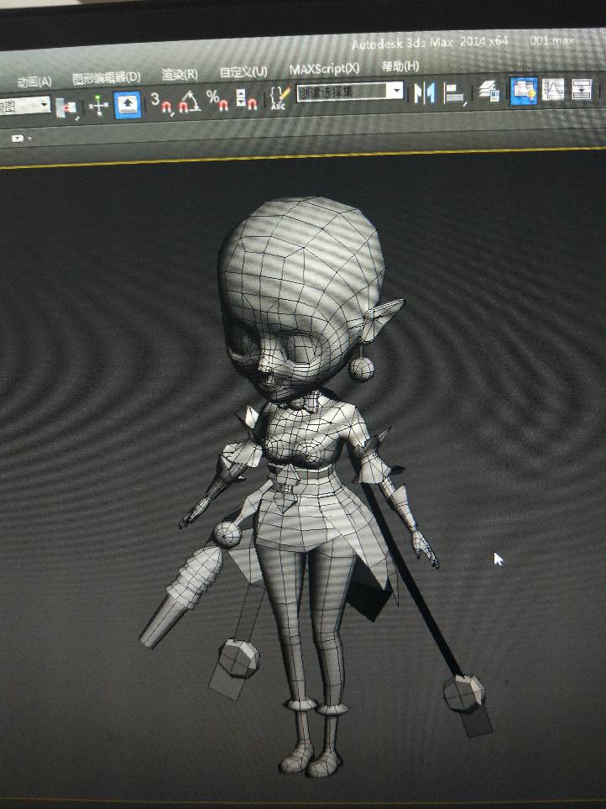Viewport: 606px width, 809px height.
Task: Expand the small ribbon arrow below toolbar
Action: point(21,139)
